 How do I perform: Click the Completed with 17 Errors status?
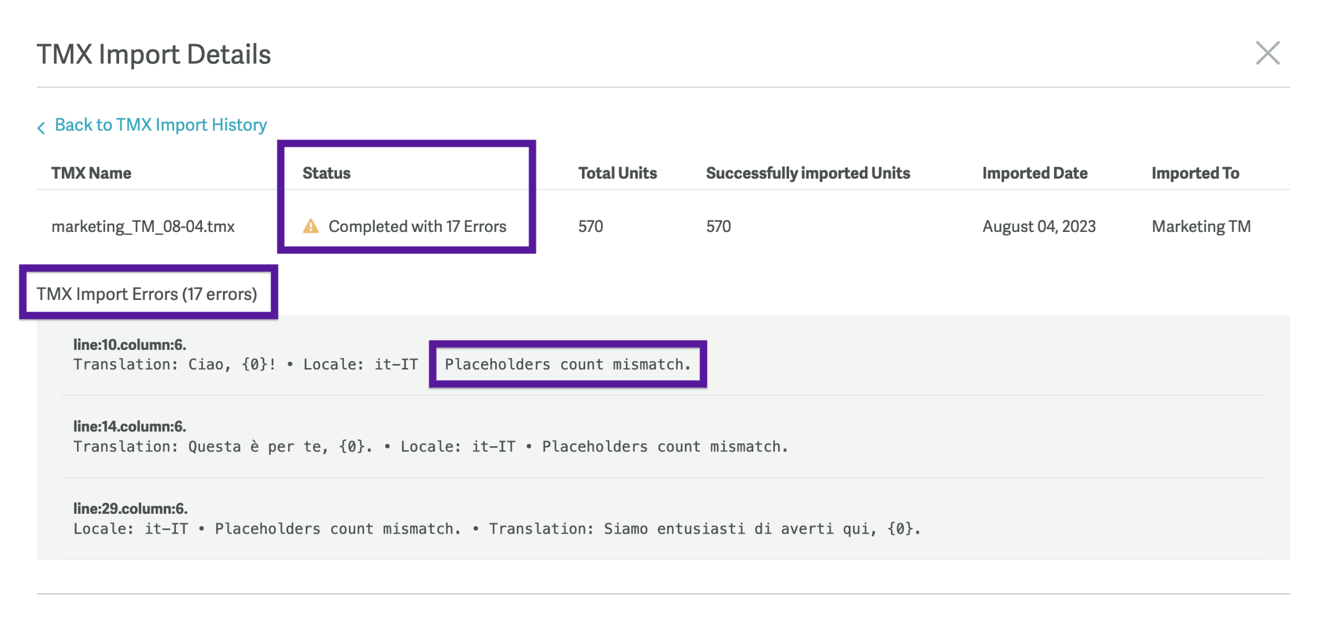(x=417, y=227)
